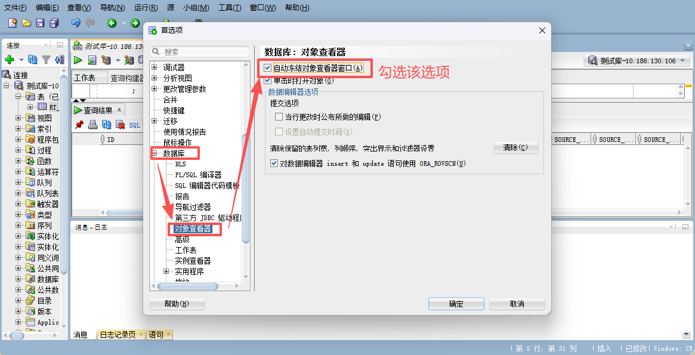695x355 pixels.
Task: Click the 同义词 folder icon in tree
Action: 30,258
